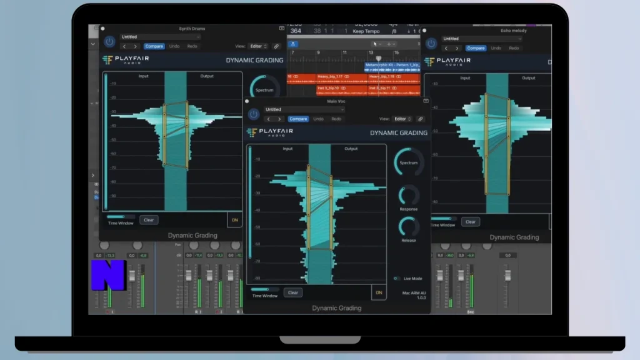
Task: Go to next preset in Synth Drums
Action: pyautogui.click(x=135, y=46)
